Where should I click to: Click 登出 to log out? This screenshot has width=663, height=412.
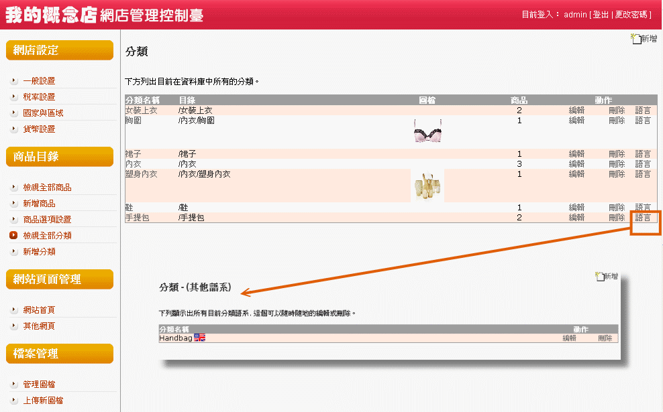600,15
